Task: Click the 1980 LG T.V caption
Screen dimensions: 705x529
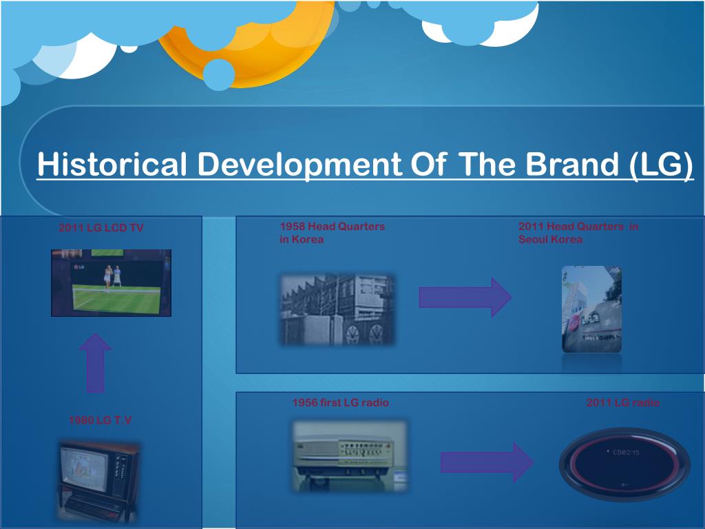Action: (x=101, y=421)
